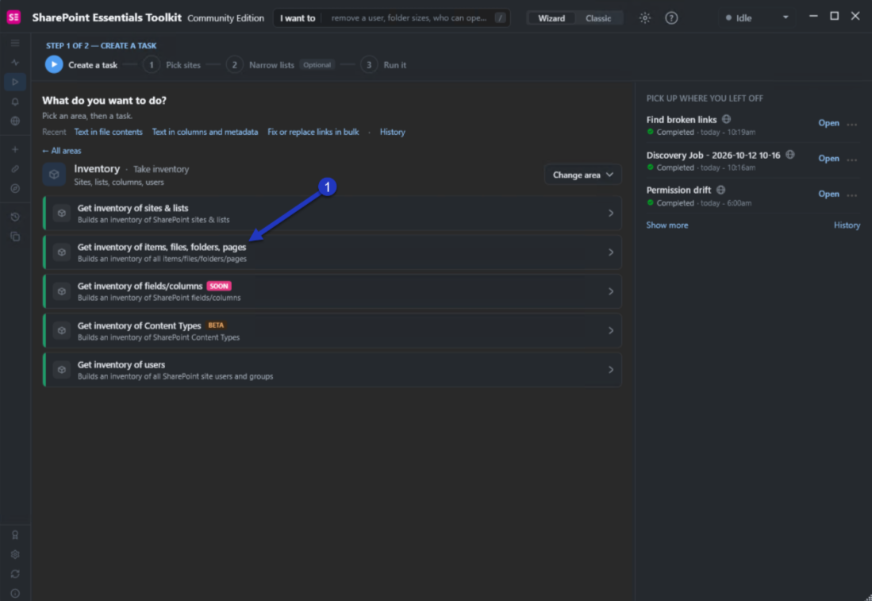The image size is (872, 601).
Task: Click the refresh arrows icon in sidebar
Action: point(15,574)
